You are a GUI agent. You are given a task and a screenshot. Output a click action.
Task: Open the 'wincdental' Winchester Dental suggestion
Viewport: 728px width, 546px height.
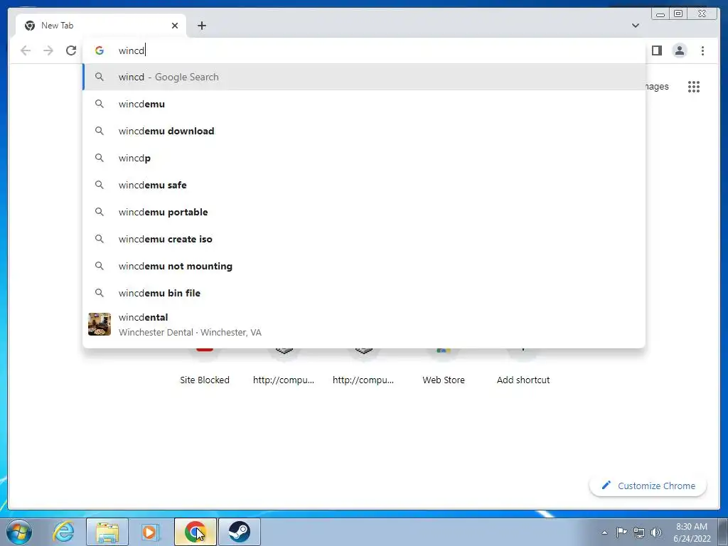pyautogui.click(x=364, y=324)
